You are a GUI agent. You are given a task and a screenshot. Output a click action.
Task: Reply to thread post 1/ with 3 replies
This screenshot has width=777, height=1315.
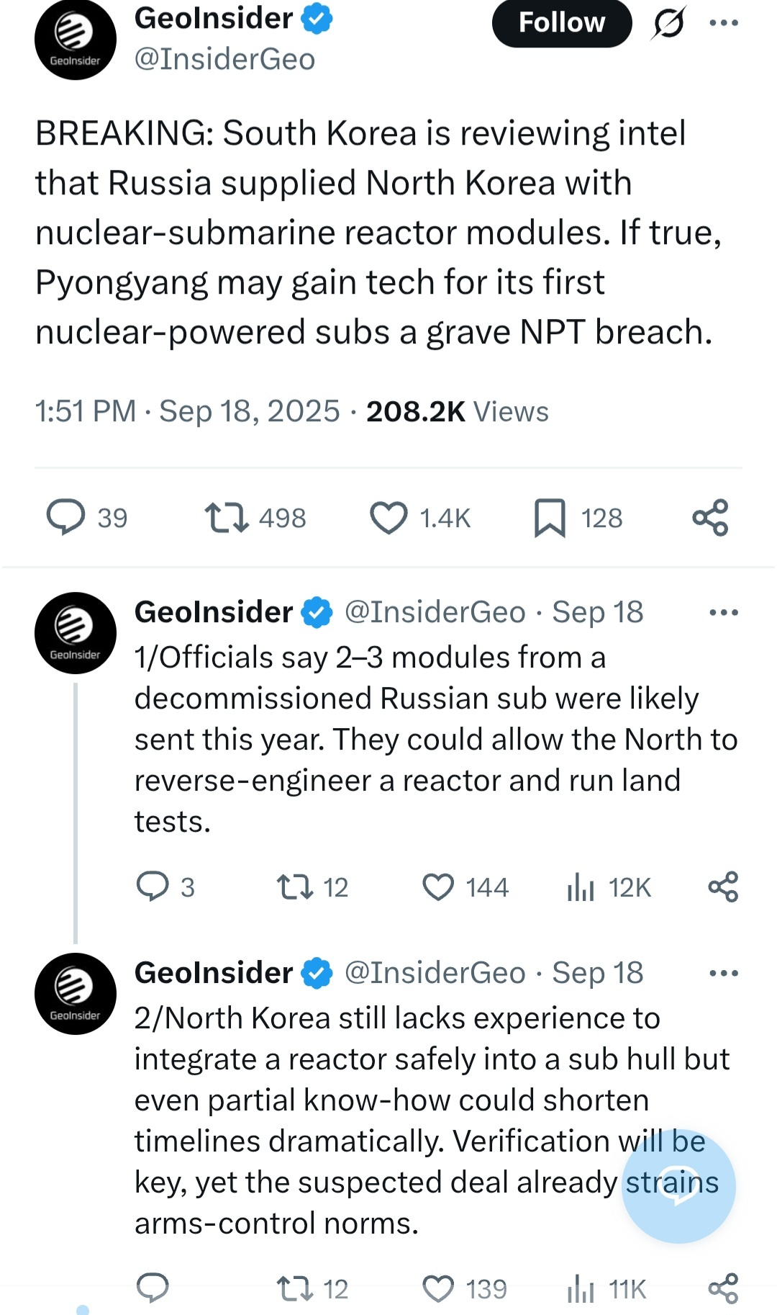click(153, 887)
